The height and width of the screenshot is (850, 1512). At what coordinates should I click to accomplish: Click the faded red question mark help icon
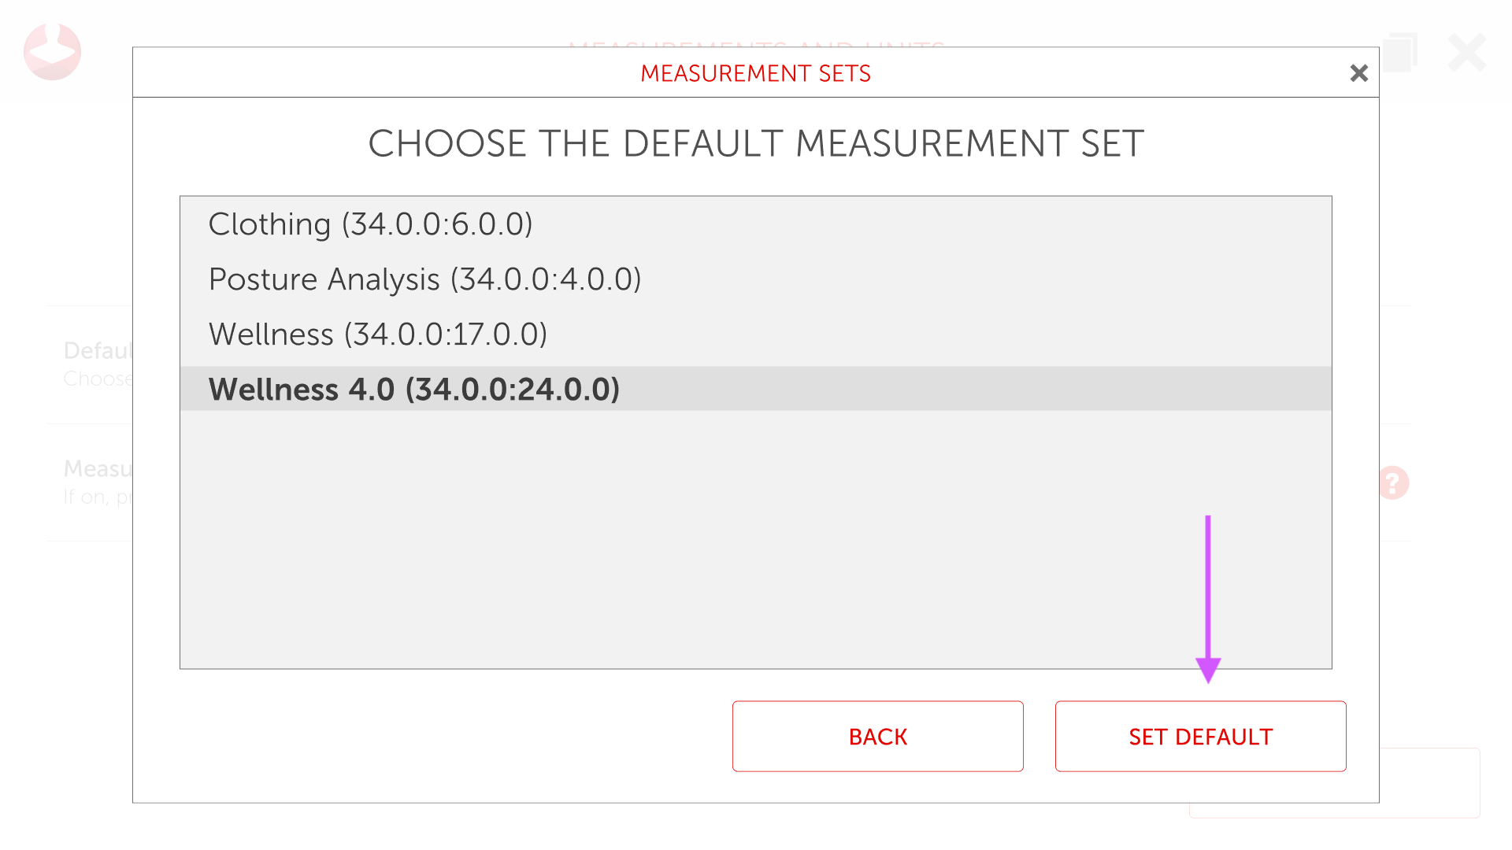[1393, 482]
